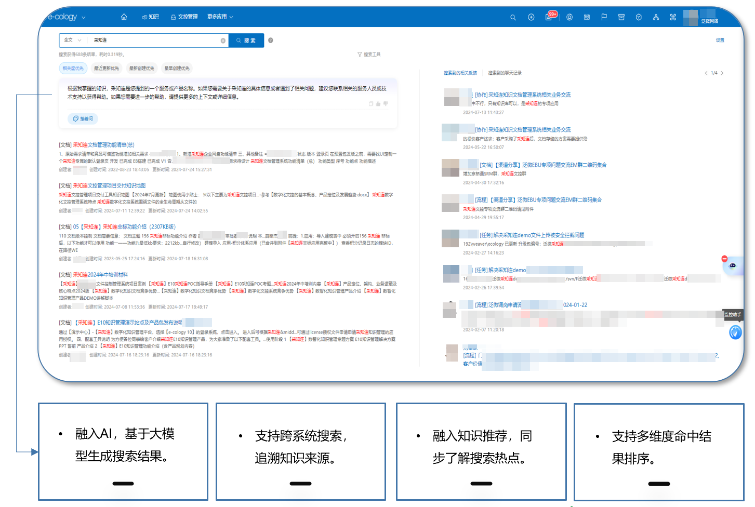Viewport: 755px width, 507px height.
Task: Open document 05 采知连非标功能介绍 (2307KB版)
Action: tap(124, 227)
